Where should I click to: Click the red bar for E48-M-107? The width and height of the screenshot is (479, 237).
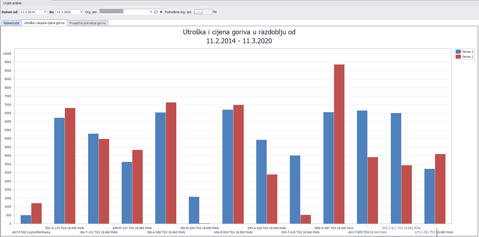137,187
